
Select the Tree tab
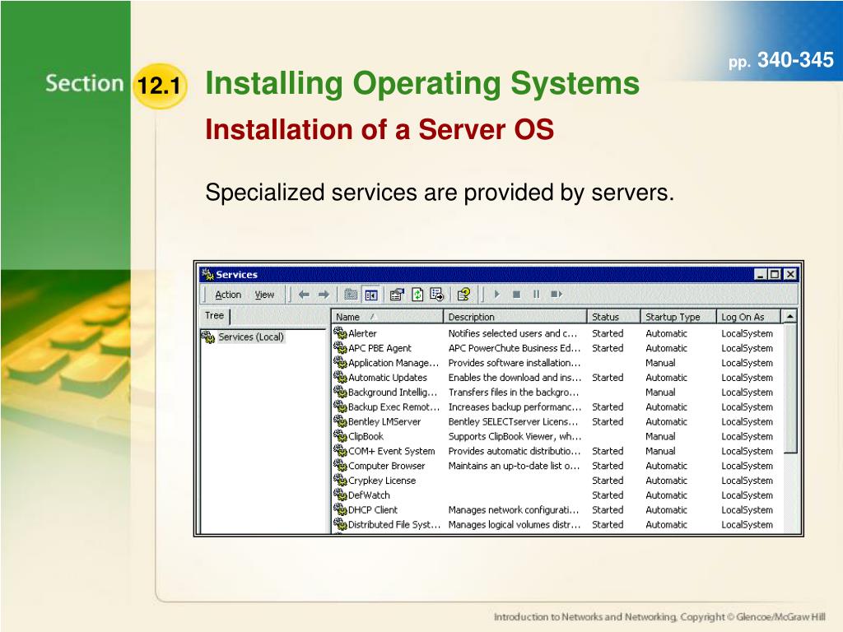215,315
